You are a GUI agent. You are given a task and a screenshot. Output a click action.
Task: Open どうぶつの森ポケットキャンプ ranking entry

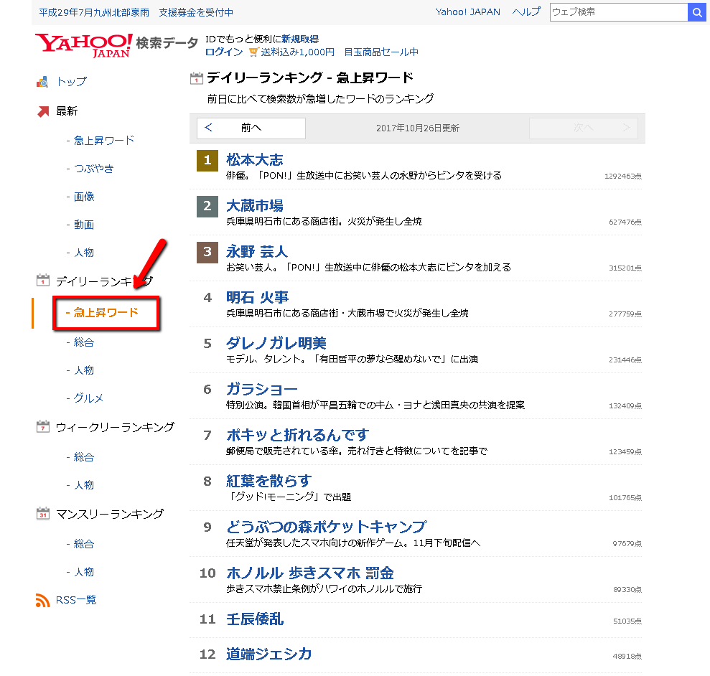(x=326, y=527)
